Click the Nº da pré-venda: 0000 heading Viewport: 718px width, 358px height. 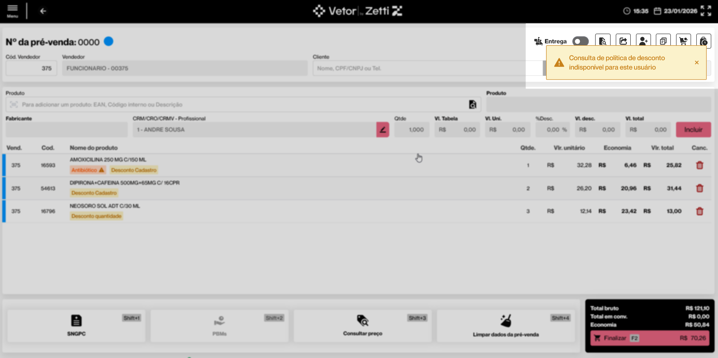(52, 42)
